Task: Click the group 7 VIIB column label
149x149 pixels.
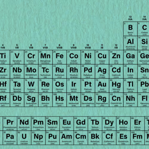Action: tap(45, 46)
